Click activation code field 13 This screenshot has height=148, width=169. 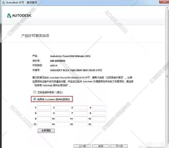coord(44,124)
